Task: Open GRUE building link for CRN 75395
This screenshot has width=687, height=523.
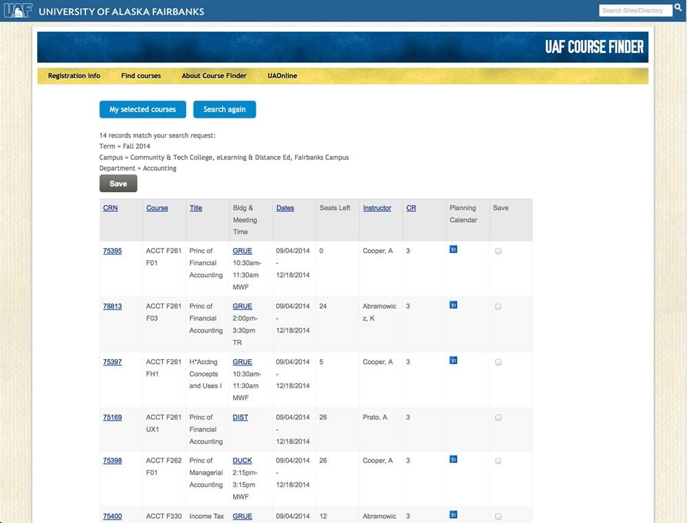Action: (243, 250)
